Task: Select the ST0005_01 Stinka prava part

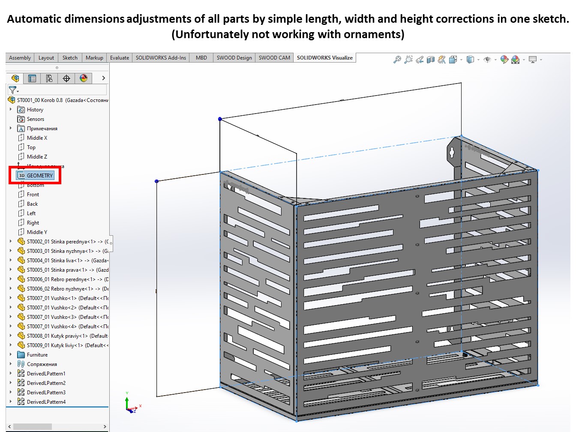Action: pyautogui.click(x=63, y=270)
